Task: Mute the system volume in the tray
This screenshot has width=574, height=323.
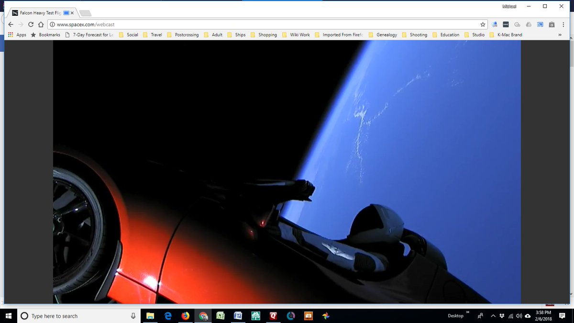Action: (x=519, y=316)
